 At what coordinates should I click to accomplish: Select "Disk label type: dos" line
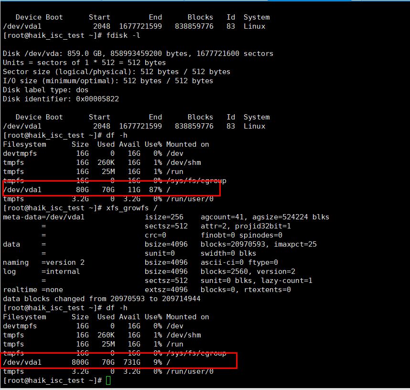click(46, 90)
